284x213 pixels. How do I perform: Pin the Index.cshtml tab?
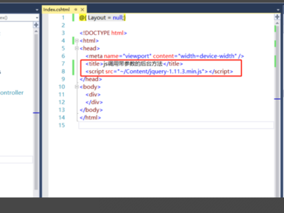(x=76, y=9)
